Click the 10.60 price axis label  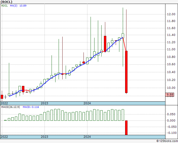[171, 64]
